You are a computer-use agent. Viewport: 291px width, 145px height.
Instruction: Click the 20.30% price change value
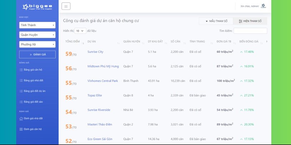pyautogui.click(x=249, y=124)
